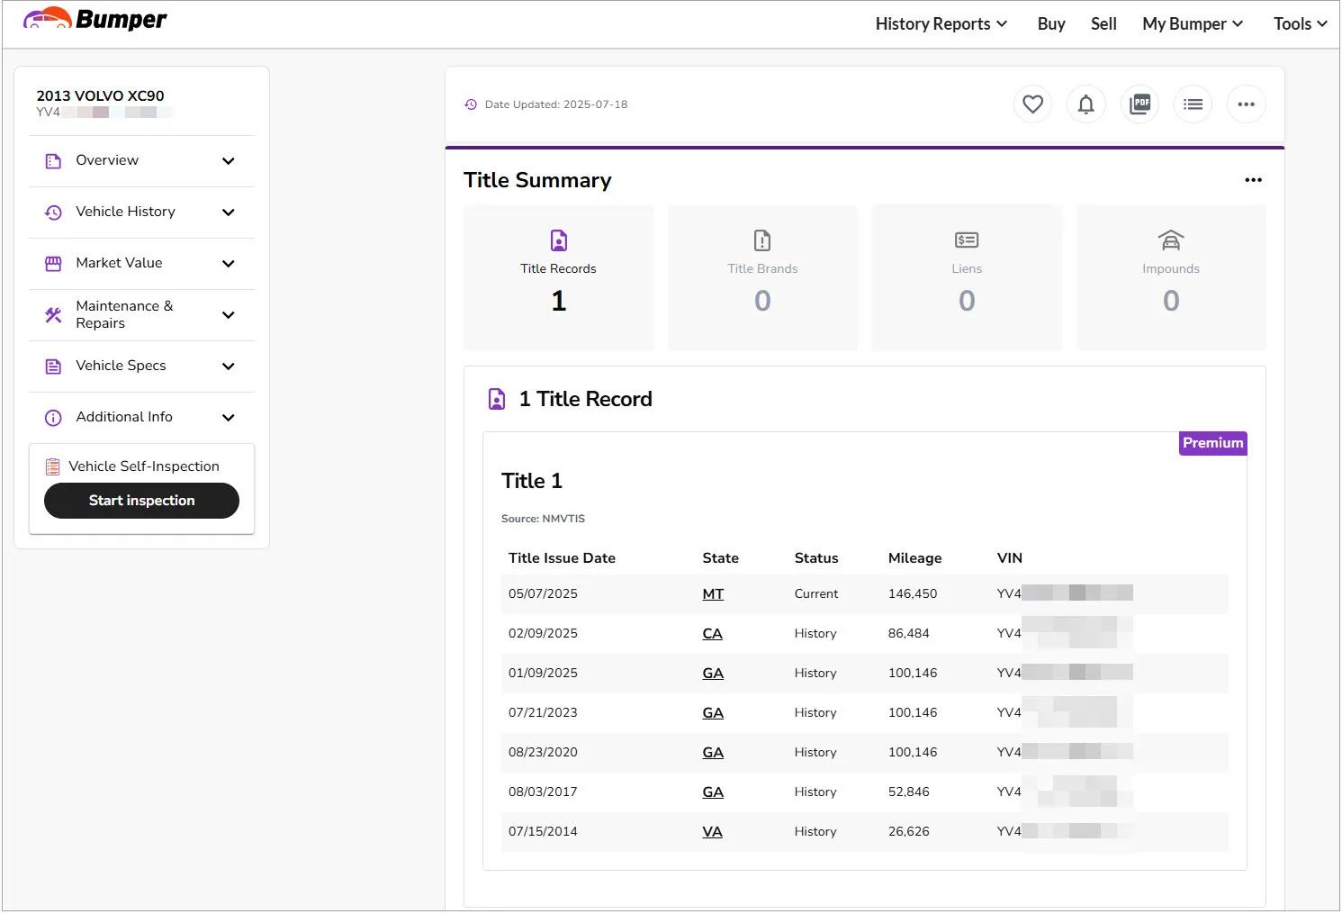Click the Bumper logo
The width and height of the screenshot is (1342, 914).
(x=95, y=20)
